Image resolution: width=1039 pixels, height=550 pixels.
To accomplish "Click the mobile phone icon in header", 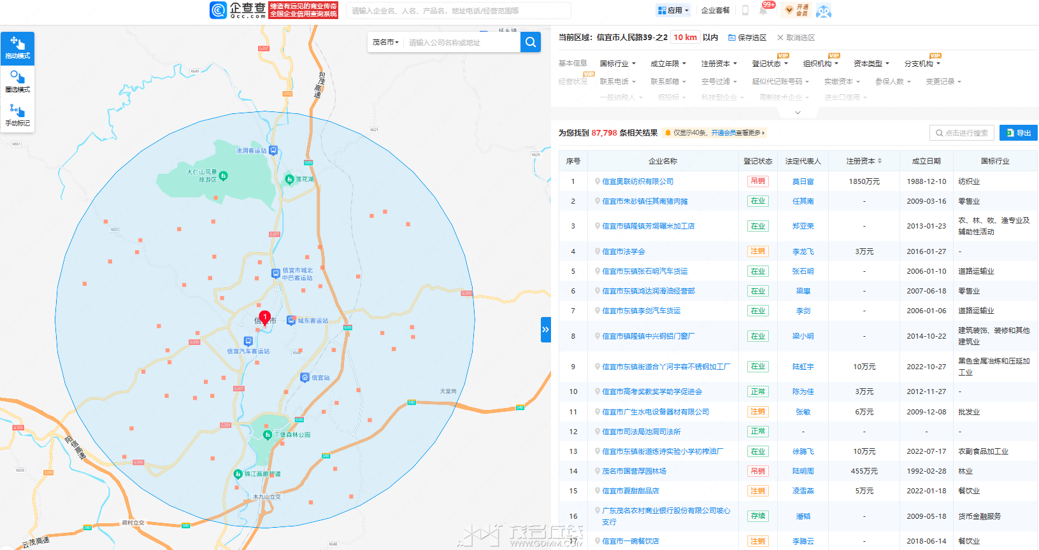I will [745, 10].
